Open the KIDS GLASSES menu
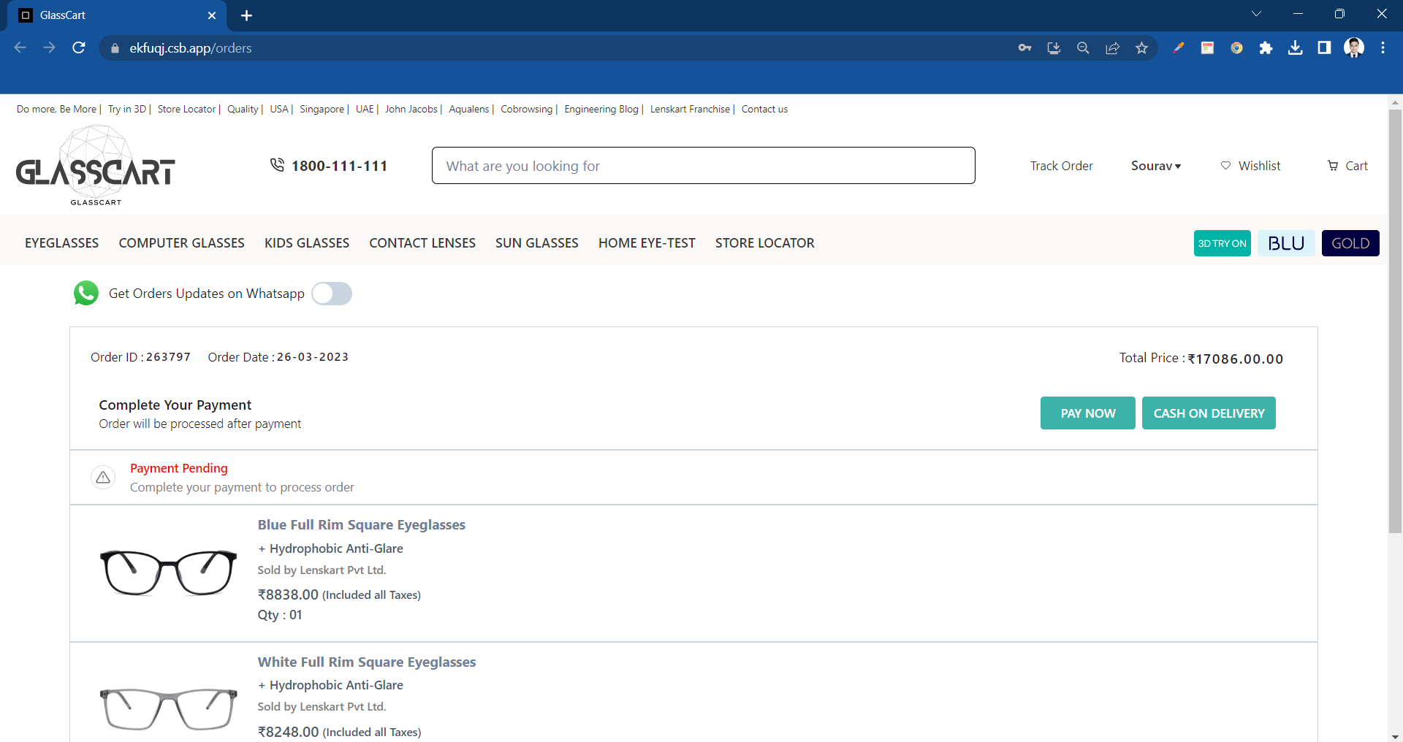This screenshot has height=742, width=1403. click(x=307, y=243)
